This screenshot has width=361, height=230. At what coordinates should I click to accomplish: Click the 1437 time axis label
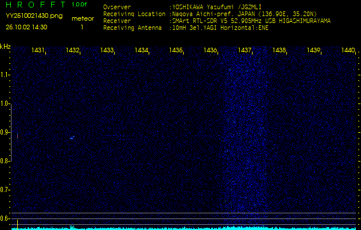click(x=244, y=50)
